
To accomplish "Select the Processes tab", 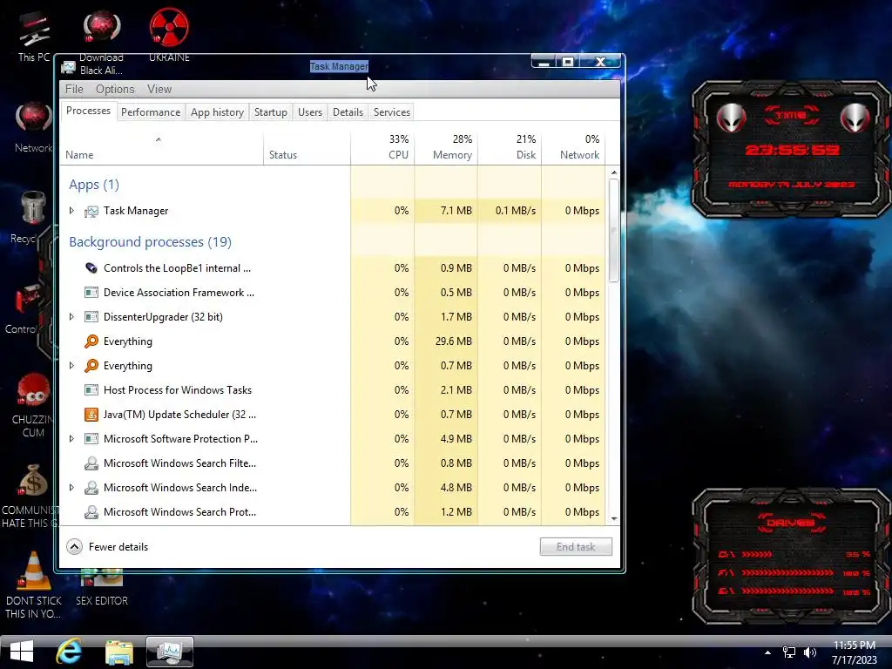I will click(88, 111).
